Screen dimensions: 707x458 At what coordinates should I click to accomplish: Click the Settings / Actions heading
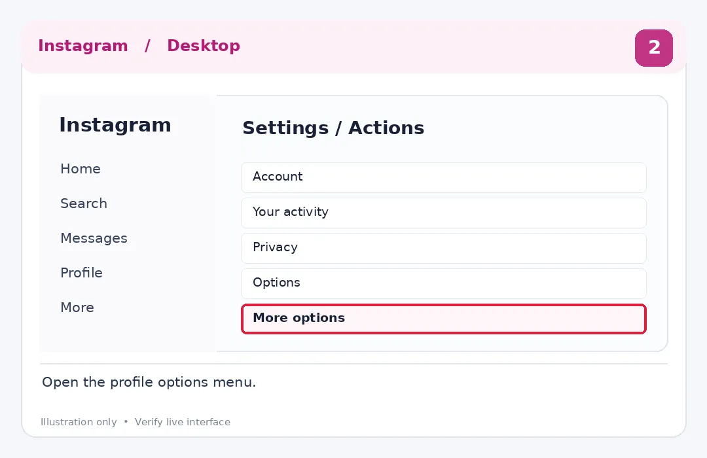[333, 128]
